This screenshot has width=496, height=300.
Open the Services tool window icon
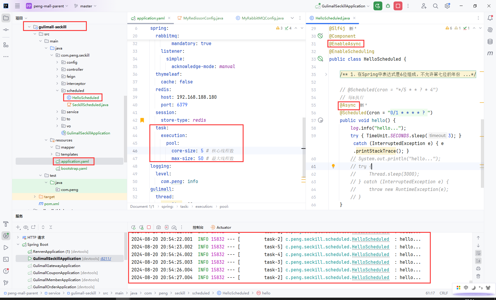coord(6,235)
